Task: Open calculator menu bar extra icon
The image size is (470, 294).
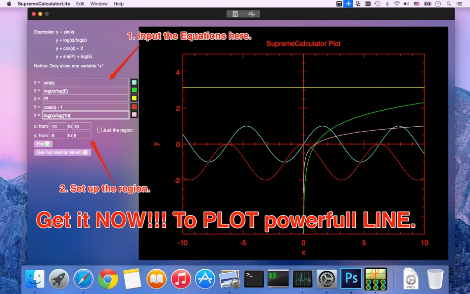Action: click(x=339, y=3)
